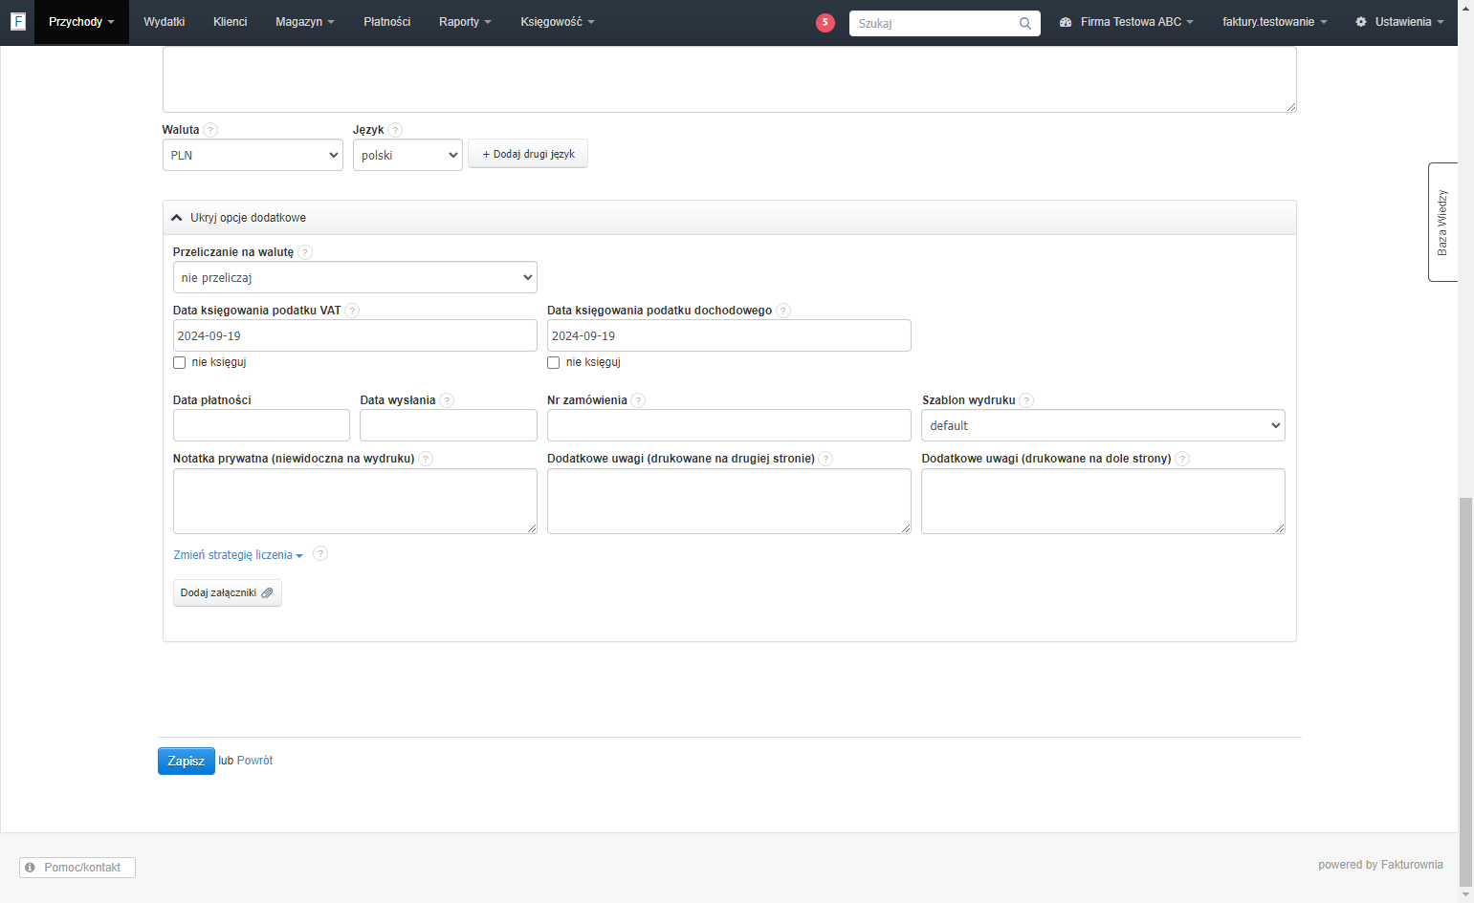Click help icon beside Zmień strategię liczenia
Image resolution: width=1474 pixels, height=903 pixels.
320,553
